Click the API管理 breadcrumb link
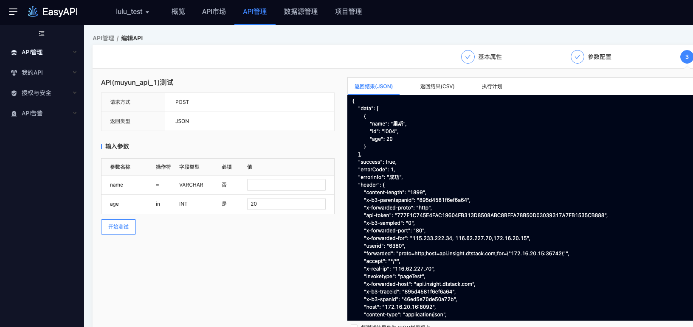This screenshot has height=327, width=693. [104, 38]
